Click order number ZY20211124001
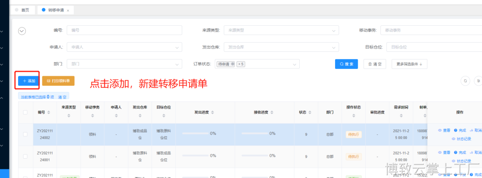 pos(45,156)
